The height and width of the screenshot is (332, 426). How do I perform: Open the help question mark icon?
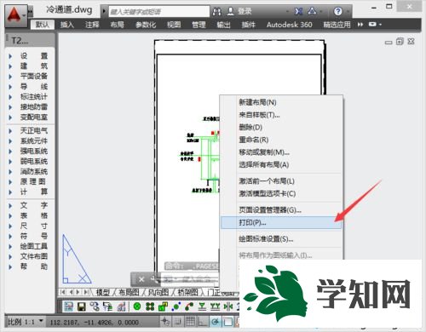(x=337, y=11)
